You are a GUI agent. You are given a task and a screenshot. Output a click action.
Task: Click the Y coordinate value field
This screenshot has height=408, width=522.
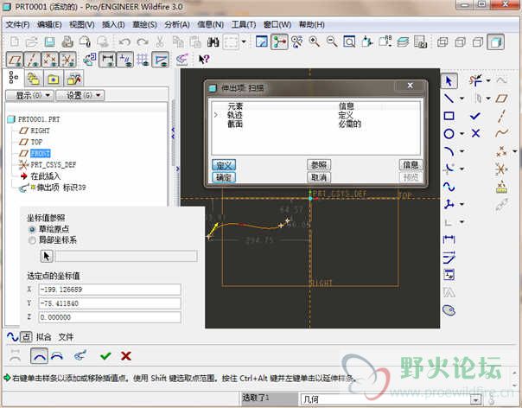(110, 303)
